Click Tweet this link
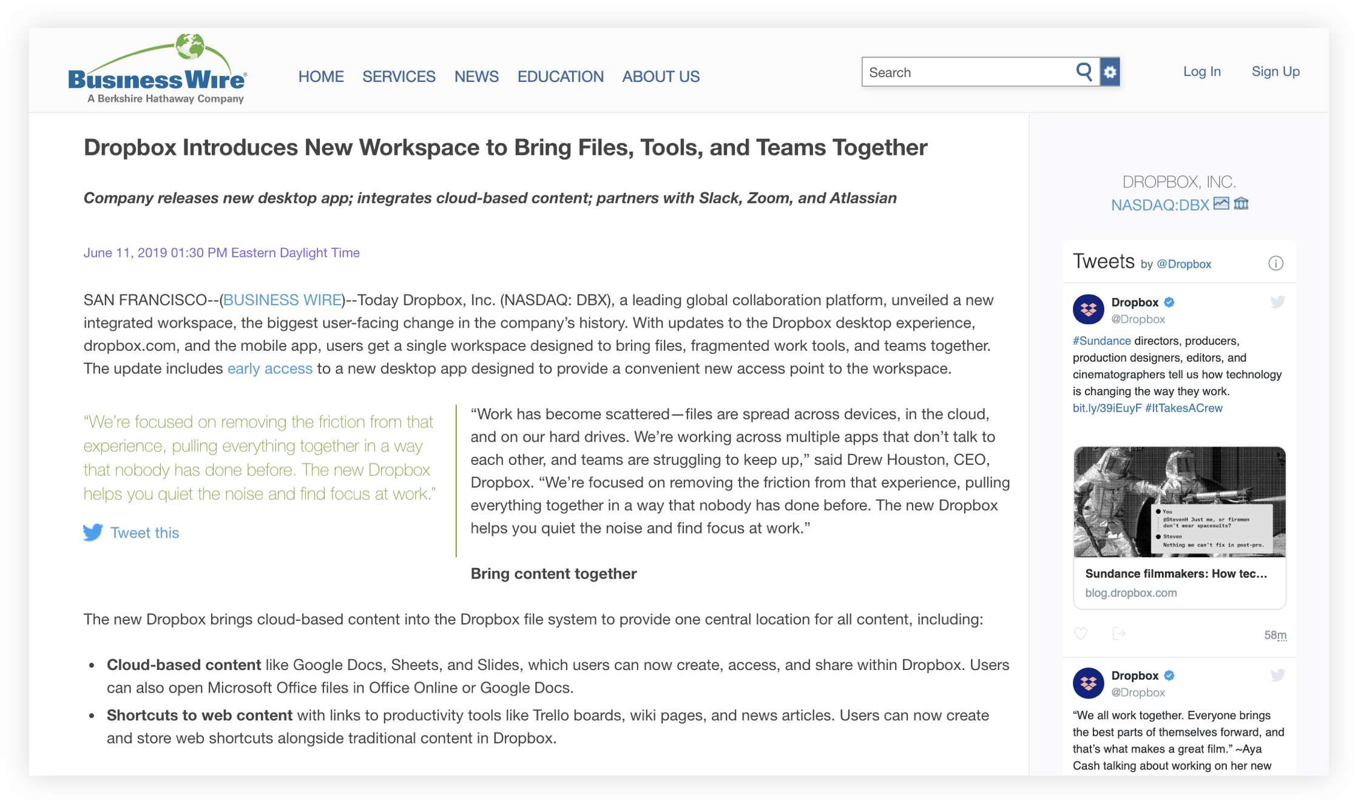Viewport: 1358px width, 806px height. (144, 533)
